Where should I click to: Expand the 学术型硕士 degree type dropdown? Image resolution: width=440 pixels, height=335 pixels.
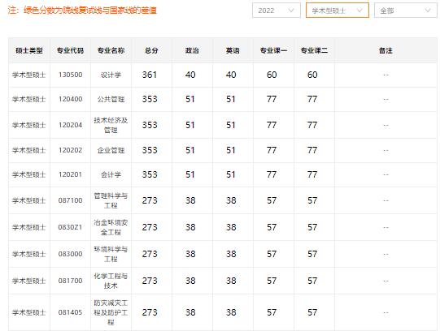[337, 11]
